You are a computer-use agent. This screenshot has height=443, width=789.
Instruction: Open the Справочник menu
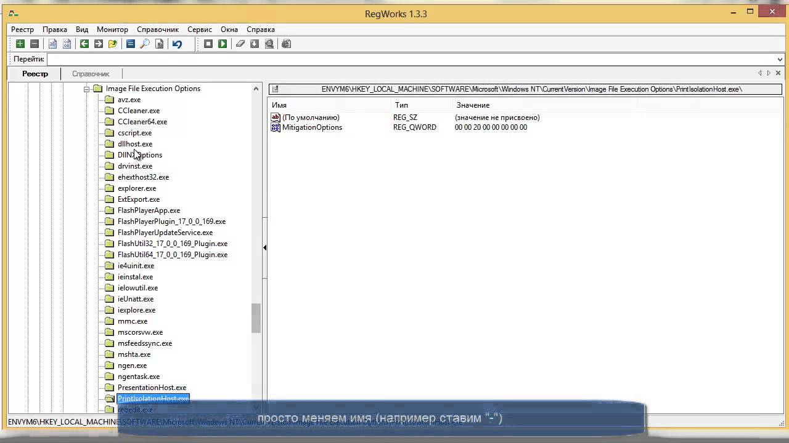click(x=158, y=30)
